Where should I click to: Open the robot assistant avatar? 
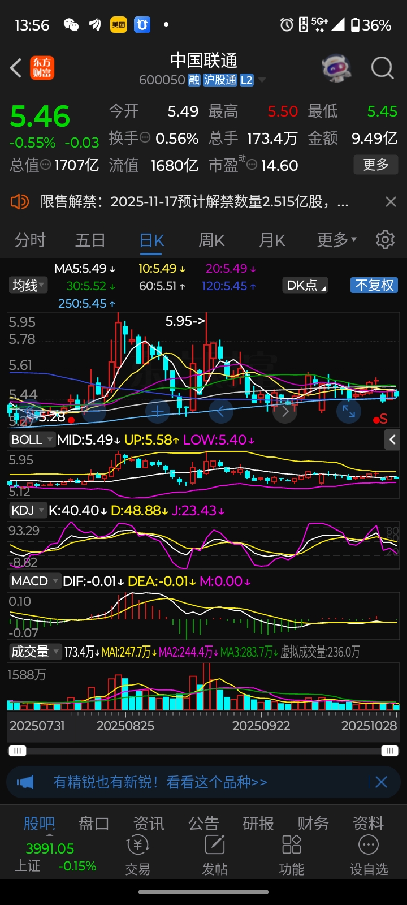(x=336, y=68)
